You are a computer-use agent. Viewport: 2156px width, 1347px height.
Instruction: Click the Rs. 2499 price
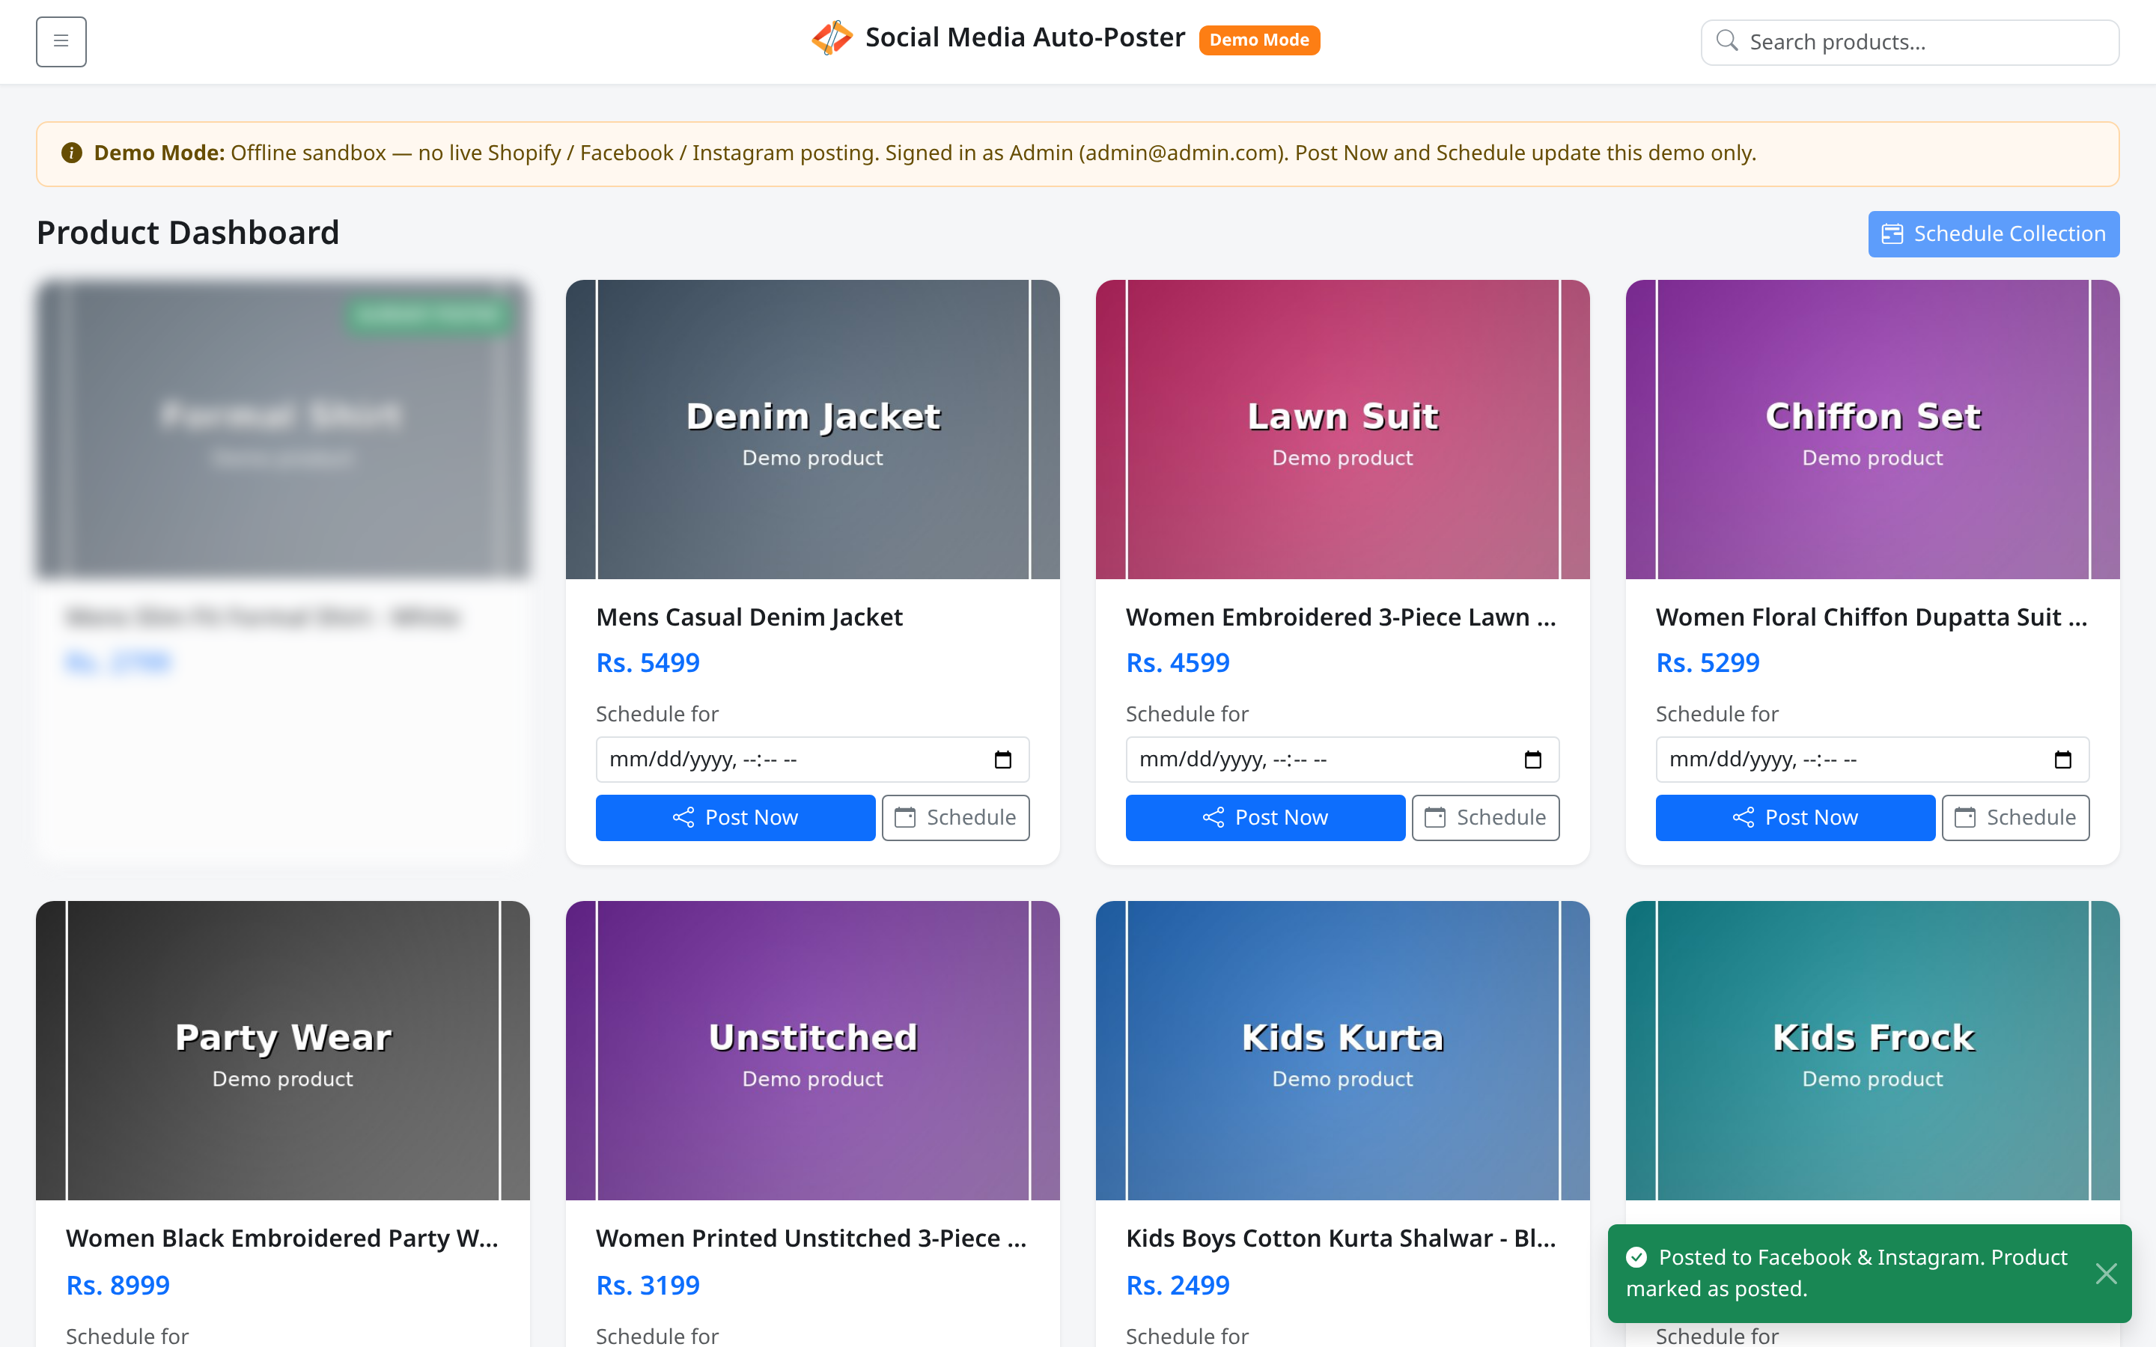point(1178,1286)
